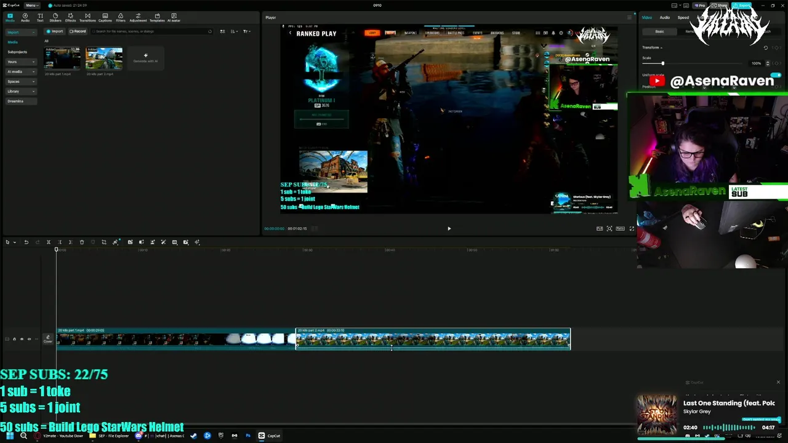This screenshot has height=443, width=788.
Task: Open the Filters tab
Action: (x=121, y=17)
